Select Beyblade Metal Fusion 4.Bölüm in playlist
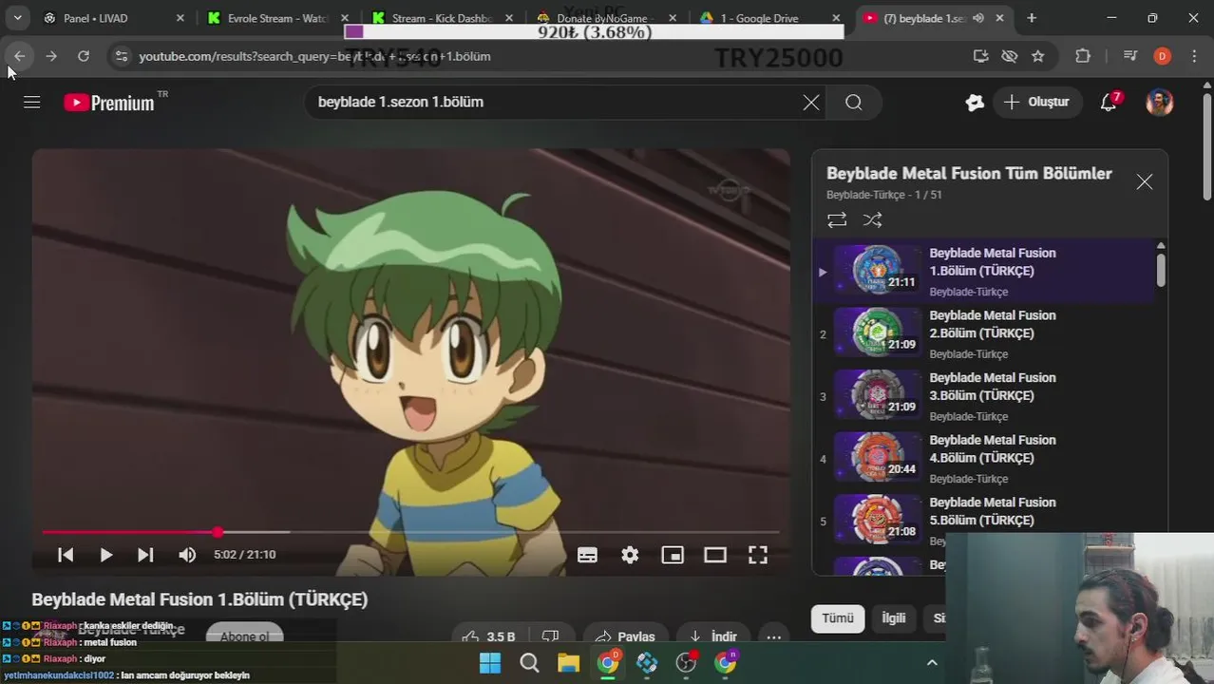This screenshot has height=684, width=1214. 983,459
